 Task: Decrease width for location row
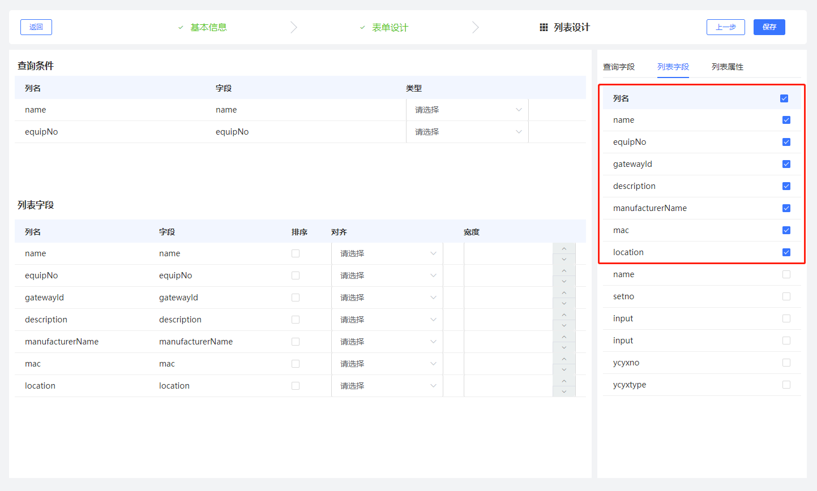(x=564, y=391)
